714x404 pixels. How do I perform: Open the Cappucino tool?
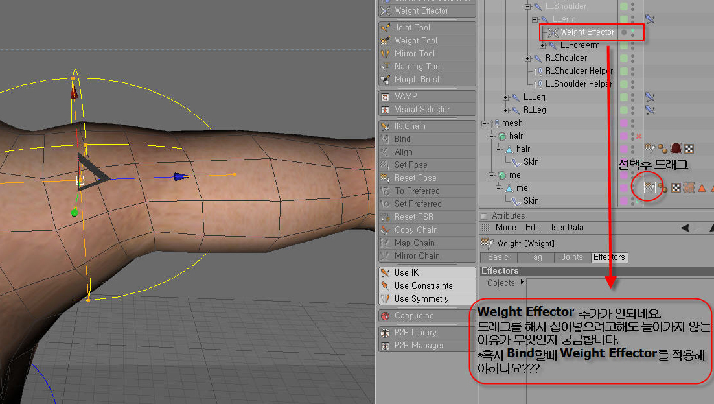pyautogui.click(x=427, y=316)
